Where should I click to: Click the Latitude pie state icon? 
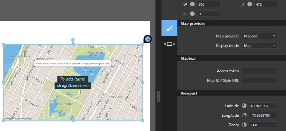coord(244,106)
